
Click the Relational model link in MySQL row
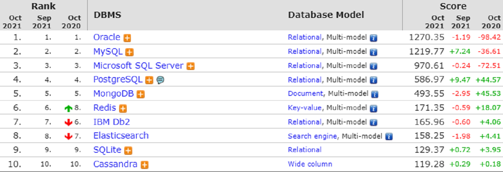[x=305, y=51]
